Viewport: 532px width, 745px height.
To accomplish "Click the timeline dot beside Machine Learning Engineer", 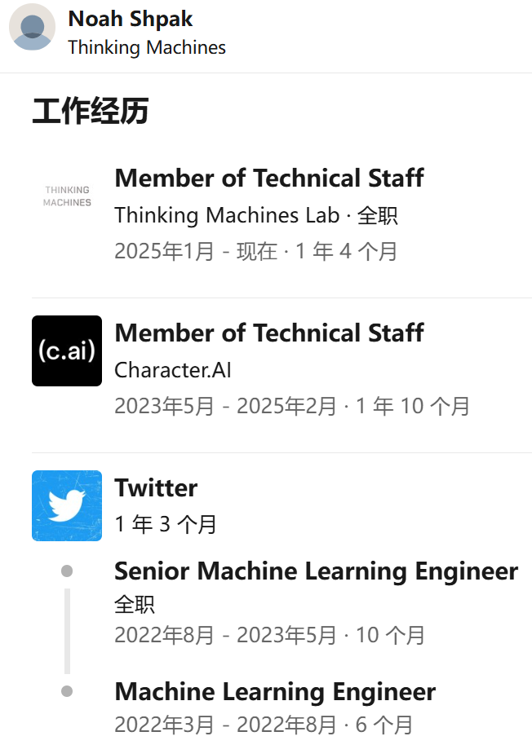I will (x=67, y=691).
